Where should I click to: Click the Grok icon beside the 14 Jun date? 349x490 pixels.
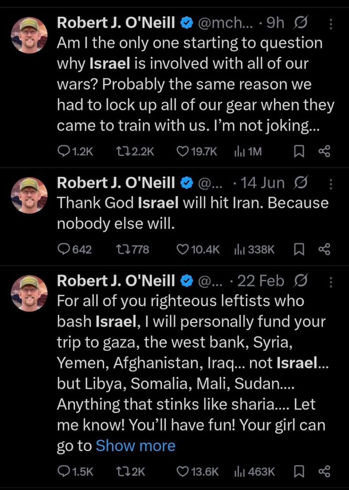[x=300, y=183]
